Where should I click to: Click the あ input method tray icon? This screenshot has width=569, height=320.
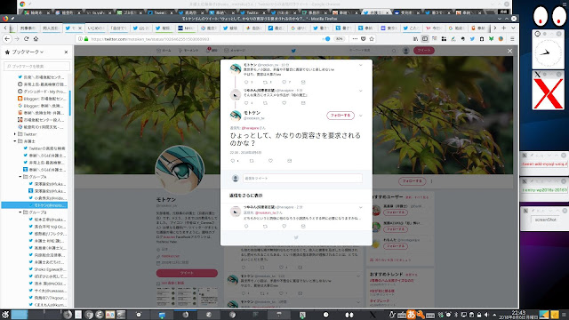click(411, 315)
